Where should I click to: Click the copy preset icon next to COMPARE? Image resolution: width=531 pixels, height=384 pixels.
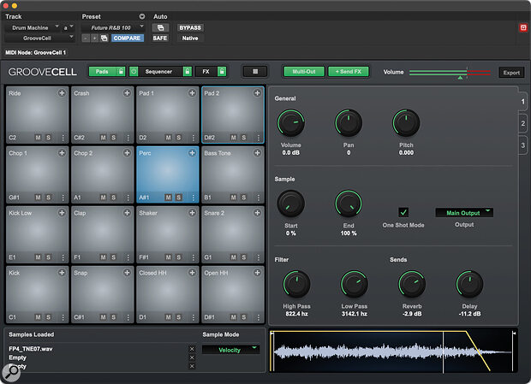coord(104,38)
